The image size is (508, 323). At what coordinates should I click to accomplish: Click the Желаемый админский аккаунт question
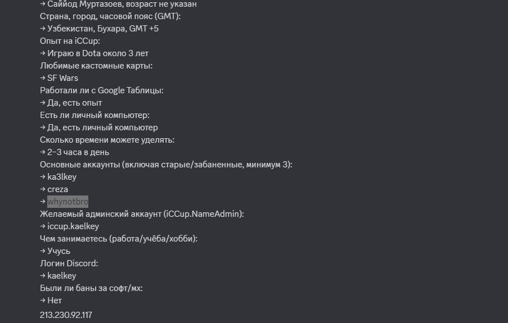142,214
